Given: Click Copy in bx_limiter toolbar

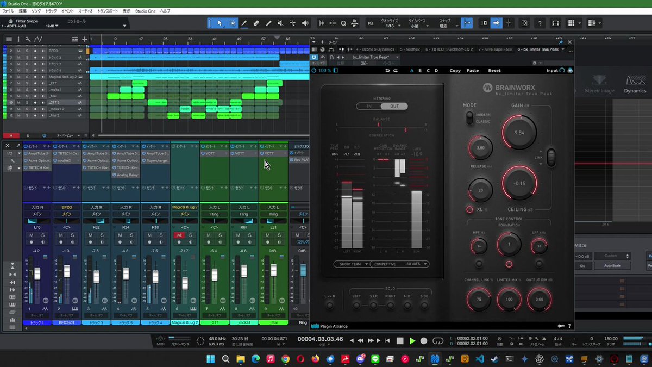Looking at the screenshot, I should tap(455, 70).
